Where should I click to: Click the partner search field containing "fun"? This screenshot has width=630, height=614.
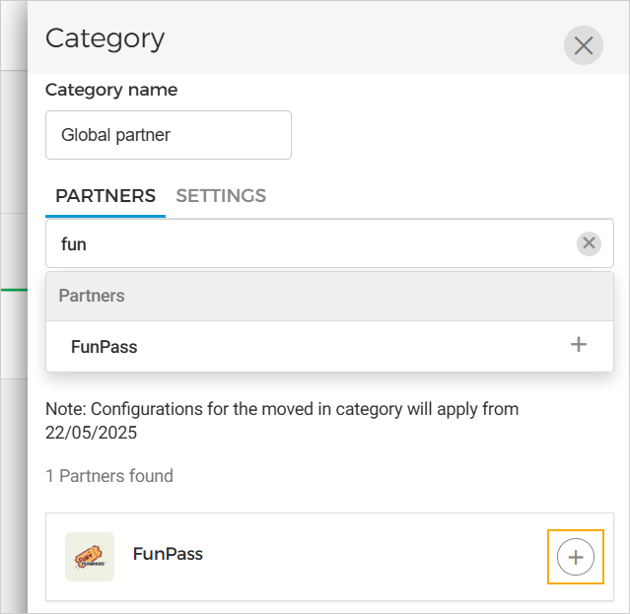[306, 243]
